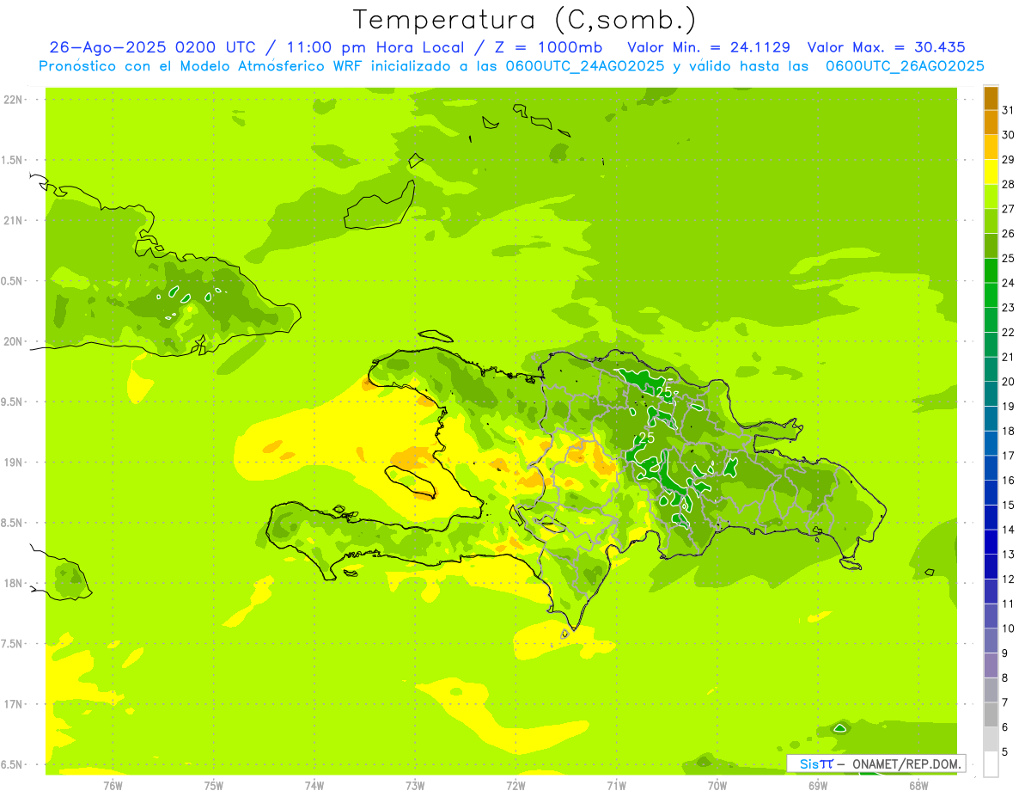Click the number 31 on the color legend
Image resolution: width=1031 pixels, height=797 pixels.
point(1009,110)
